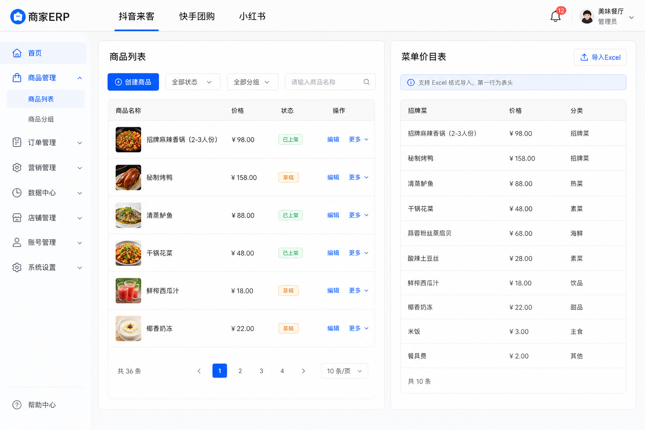Go to page 3
This screenshot has height=430, width=645.
[x=261, y=371]
